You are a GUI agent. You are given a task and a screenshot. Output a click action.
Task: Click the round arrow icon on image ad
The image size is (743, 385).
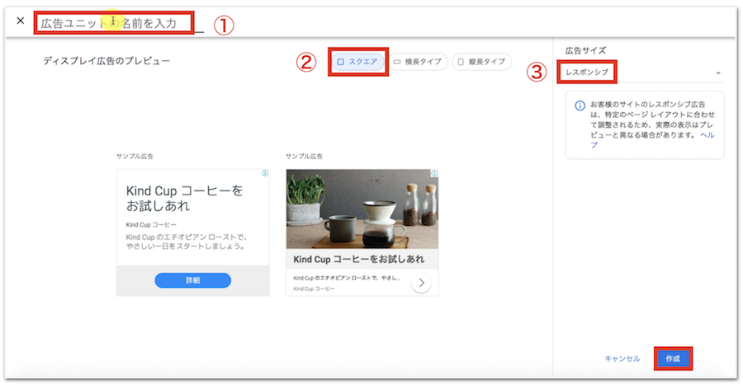(421, 284)
